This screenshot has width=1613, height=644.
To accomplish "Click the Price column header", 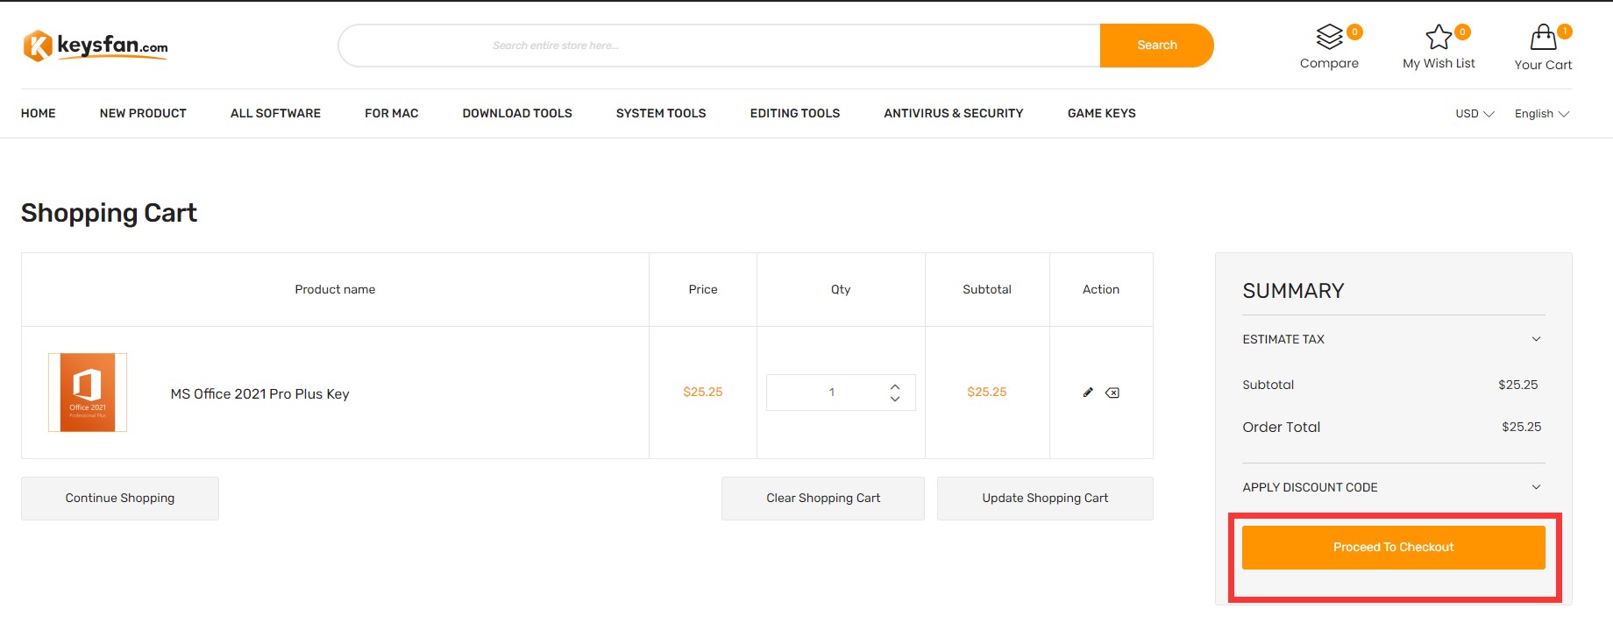I will pyautogui.click(x=703, y=289).
